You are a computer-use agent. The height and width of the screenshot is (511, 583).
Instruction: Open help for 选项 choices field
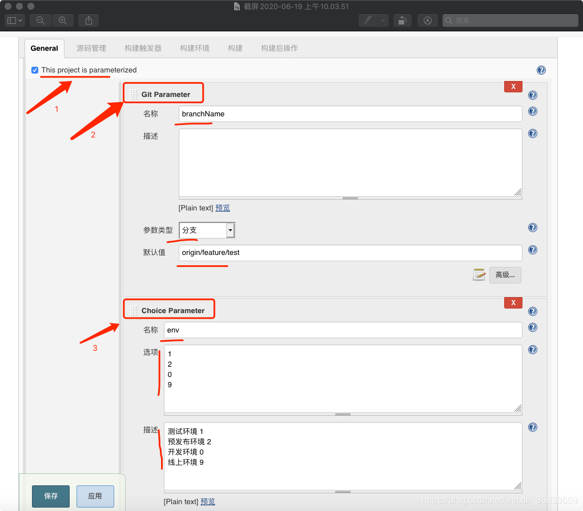(532, 350)
